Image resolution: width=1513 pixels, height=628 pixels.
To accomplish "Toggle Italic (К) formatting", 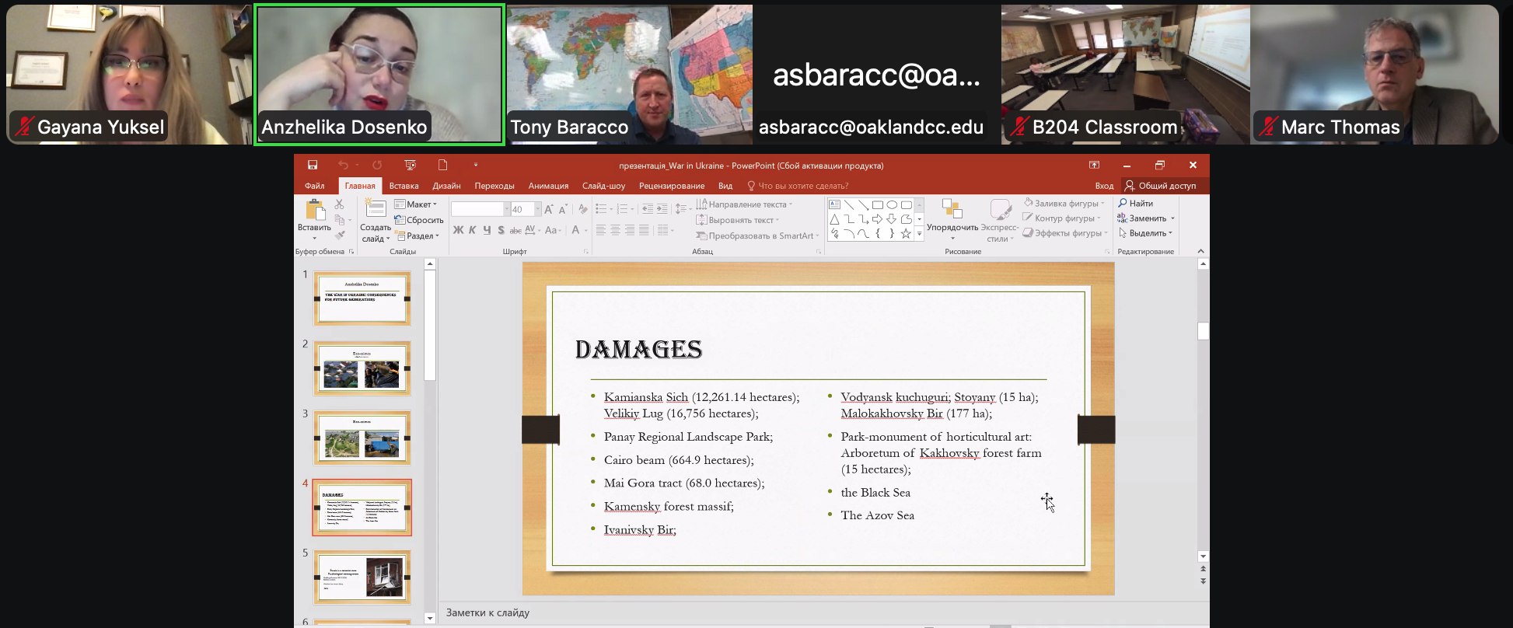I will pos(472,230).
